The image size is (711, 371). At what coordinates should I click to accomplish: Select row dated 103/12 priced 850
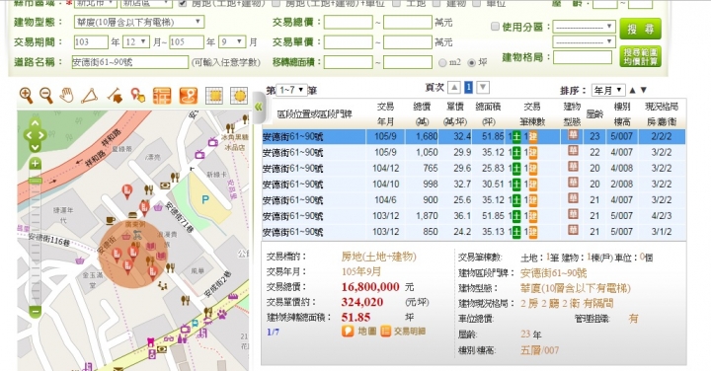click(x=474, y=232)
